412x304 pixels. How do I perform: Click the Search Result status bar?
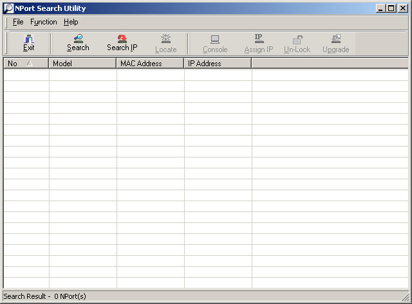45,296
